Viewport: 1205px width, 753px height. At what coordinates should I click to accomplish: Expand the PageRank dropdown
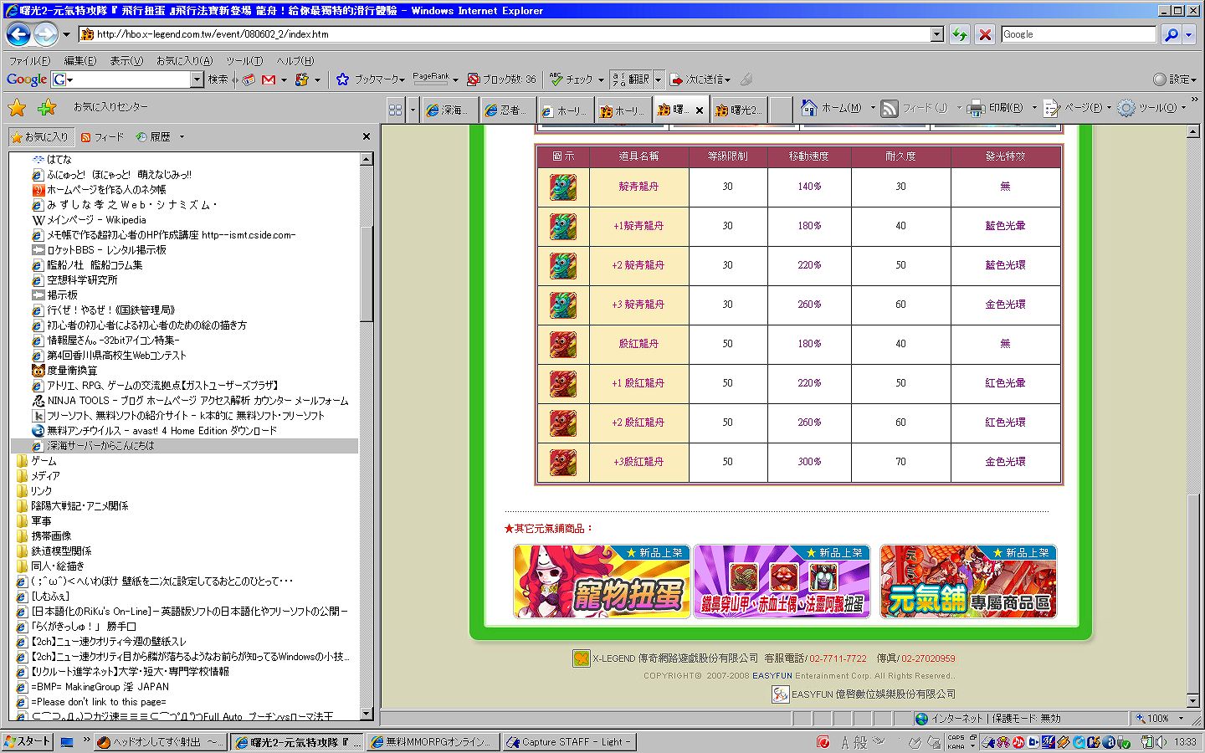point(455,80)
